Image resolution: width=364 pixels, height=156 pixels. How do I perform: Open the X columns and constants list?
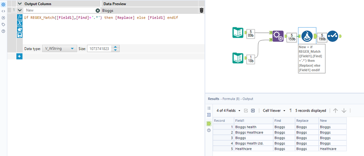pos(20,23)
